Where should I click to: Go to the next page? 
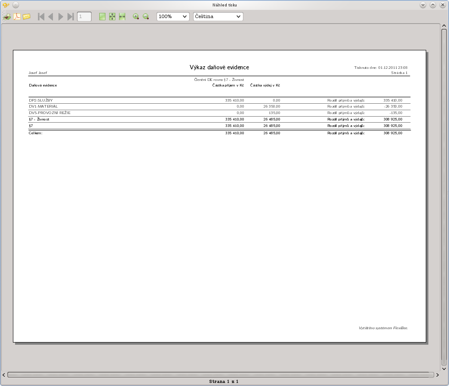click(60, 17)
